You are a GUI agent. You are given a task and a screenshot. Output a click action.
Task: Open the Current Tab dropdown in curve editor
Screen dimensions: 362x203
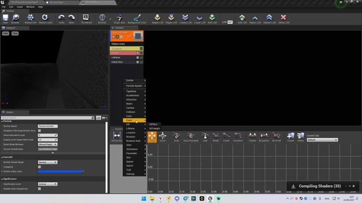click(x=322, y=140)
